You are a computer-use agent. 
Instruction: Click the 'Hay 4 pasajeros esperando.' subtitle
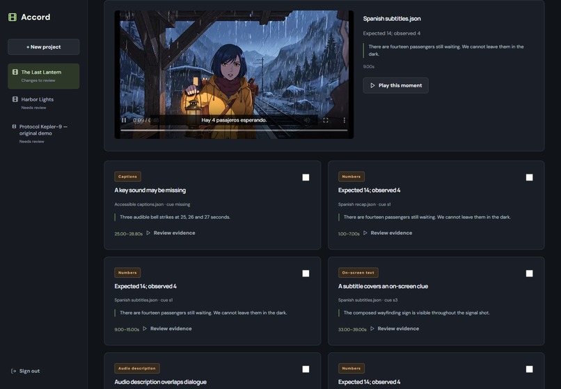[x=234, y=120]
